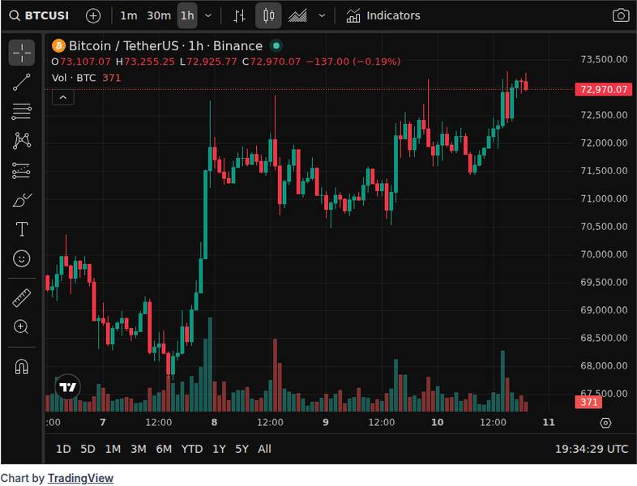Select the crosshair cursor tool
Image resolution: width=637 pixels, height=486 pixels.
(22, 53)
